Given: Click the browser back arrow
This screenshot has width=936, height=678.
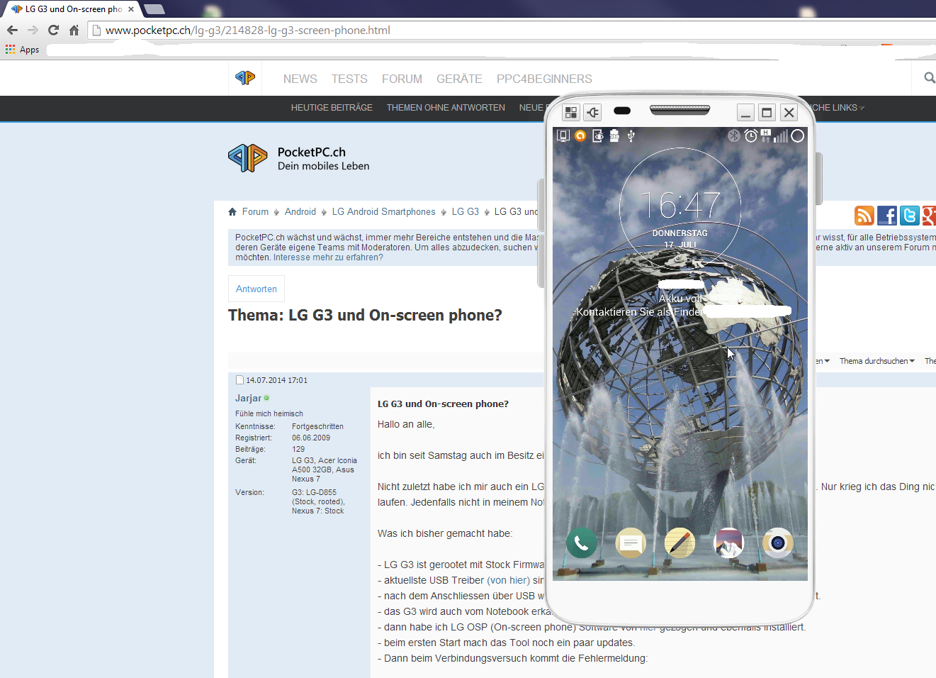Looking at the screenshot, I should (x=12, y=30).
